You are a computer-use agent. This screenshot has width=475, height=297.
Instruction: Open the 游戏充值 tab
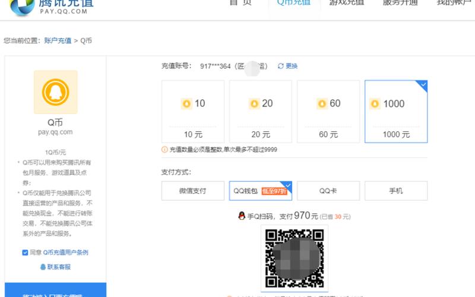347,2
